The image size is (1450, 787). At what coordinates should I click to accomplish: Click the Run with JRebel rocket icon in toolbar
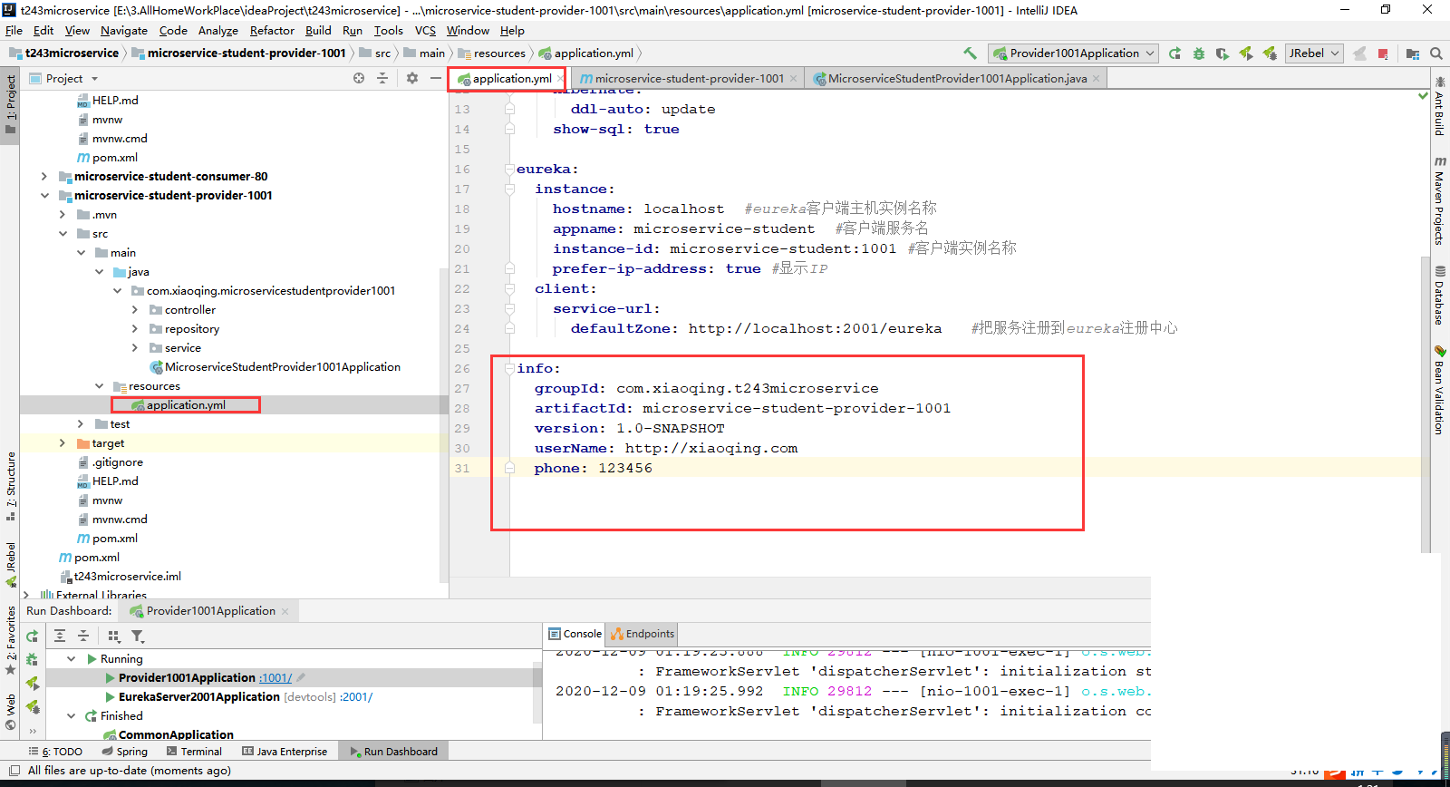(1246, 53)
